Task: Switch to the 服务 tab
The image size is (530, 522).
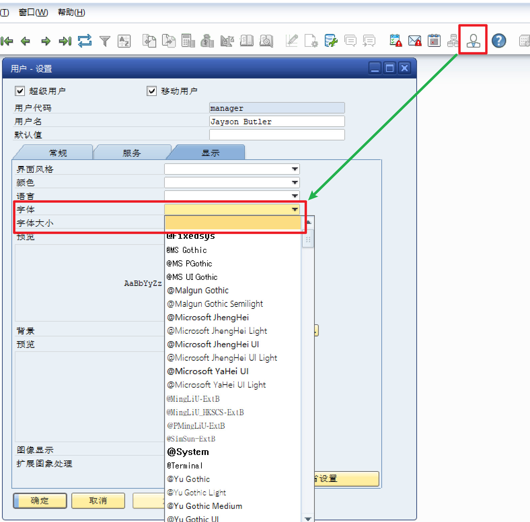Action: tap(131, 153)
